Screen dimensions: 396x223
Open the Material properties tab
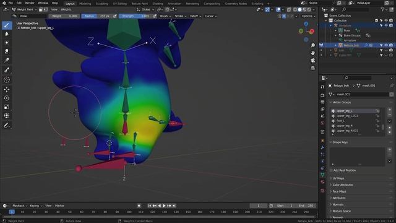tap(322, 181)
